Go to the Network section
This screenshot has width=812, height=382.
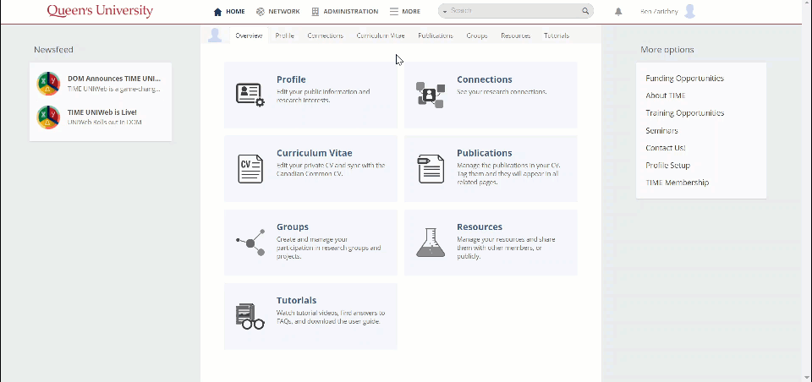click(278, 12)
